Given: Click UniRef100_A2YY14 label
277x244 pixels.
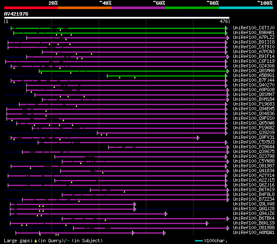Looking at the screenshot, I should 254,176.
